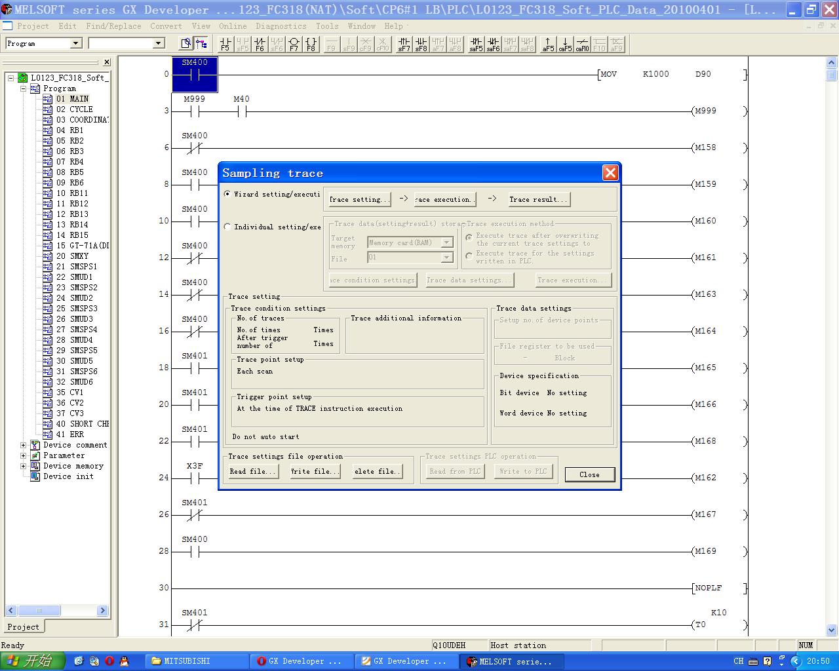Screen dimensions: 839x671
Task: Select Individual setting/execution radio button
Action: [x=227, y=227]
